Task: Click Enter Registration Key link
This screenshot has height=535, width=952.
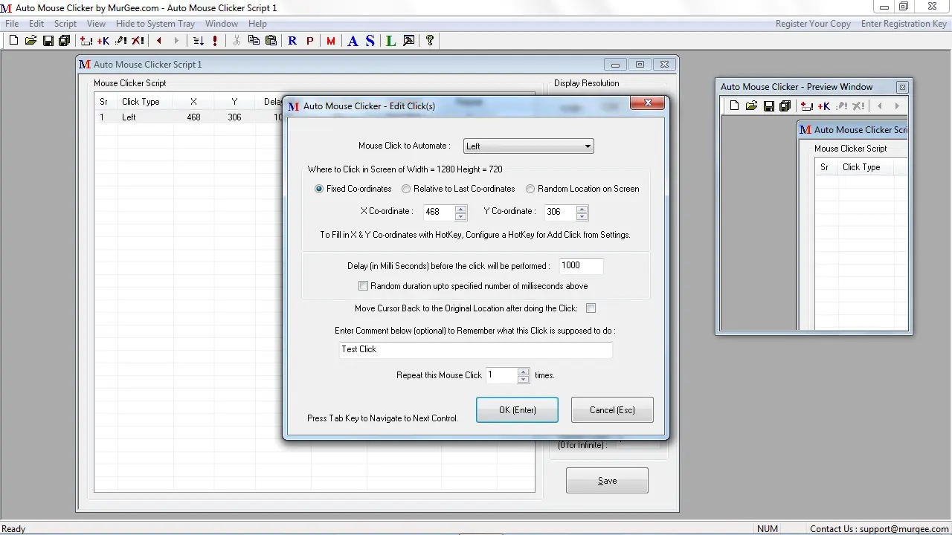Action: (904, 24)
